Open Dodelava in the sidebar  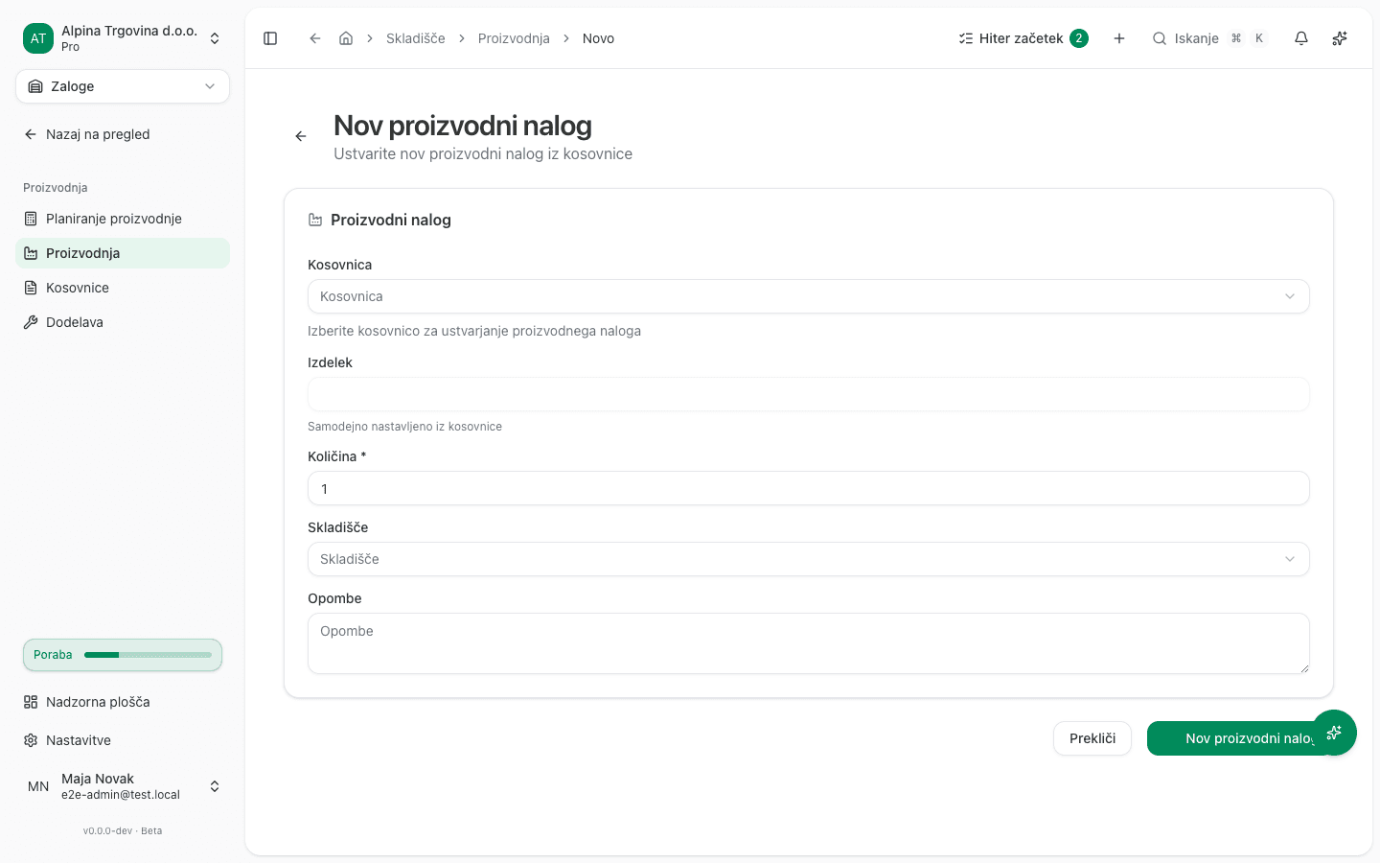[123, 322]
